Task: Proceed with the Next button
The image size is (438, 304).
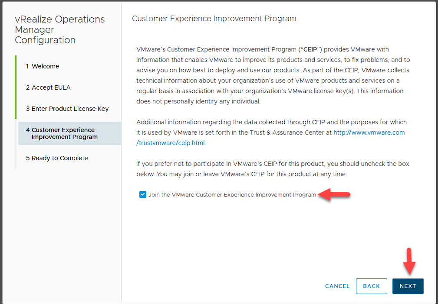Action: click(x=408, y=286)
